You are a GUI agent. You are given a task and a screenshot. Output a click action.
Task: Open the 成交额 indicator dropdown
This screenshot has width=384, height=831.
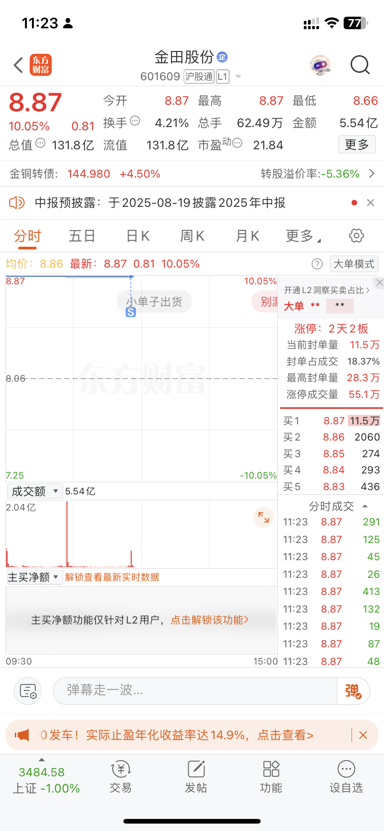[x=35, y=491]
